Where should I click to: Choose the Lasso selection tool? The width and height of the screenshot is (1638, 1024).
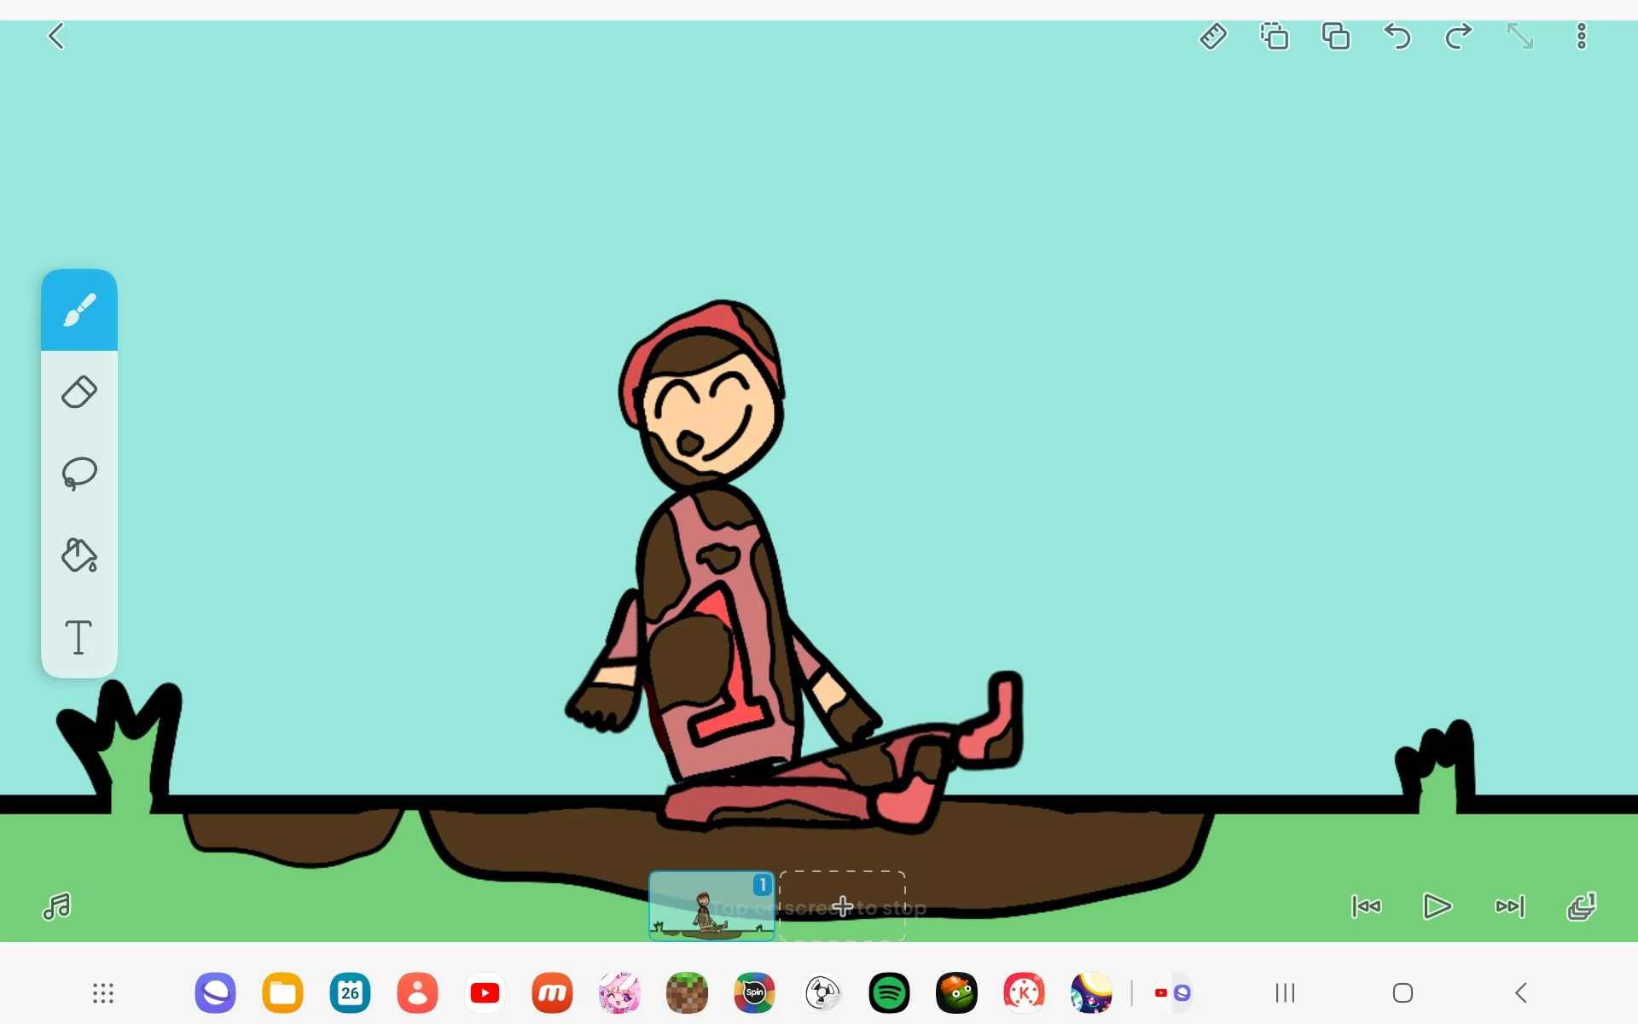coord(78,474)
